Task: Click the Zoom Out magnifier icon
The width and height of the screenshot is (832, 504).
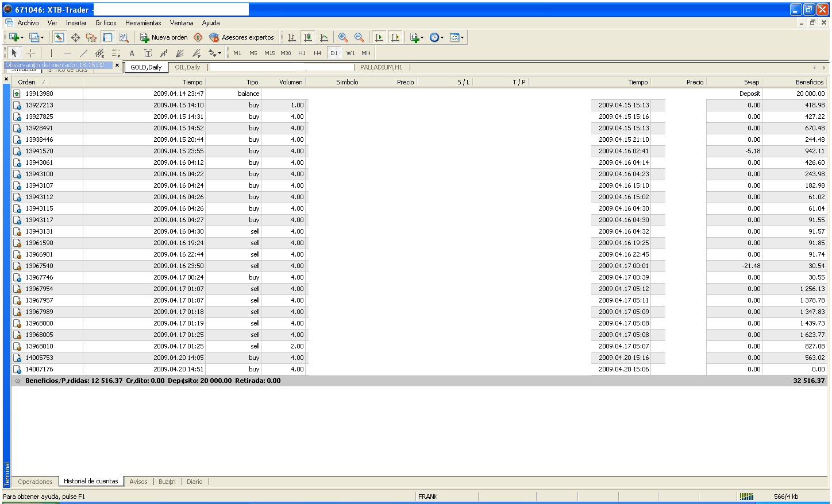Action: pos(359,37)
